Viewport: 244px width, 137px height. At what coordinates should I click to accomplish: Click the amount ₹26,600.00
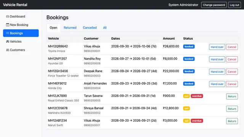[171, 46]
